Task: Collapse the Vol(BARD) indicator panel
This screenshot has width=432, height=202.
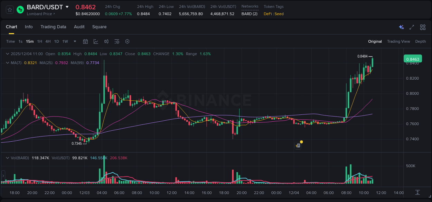Action: 8,158
